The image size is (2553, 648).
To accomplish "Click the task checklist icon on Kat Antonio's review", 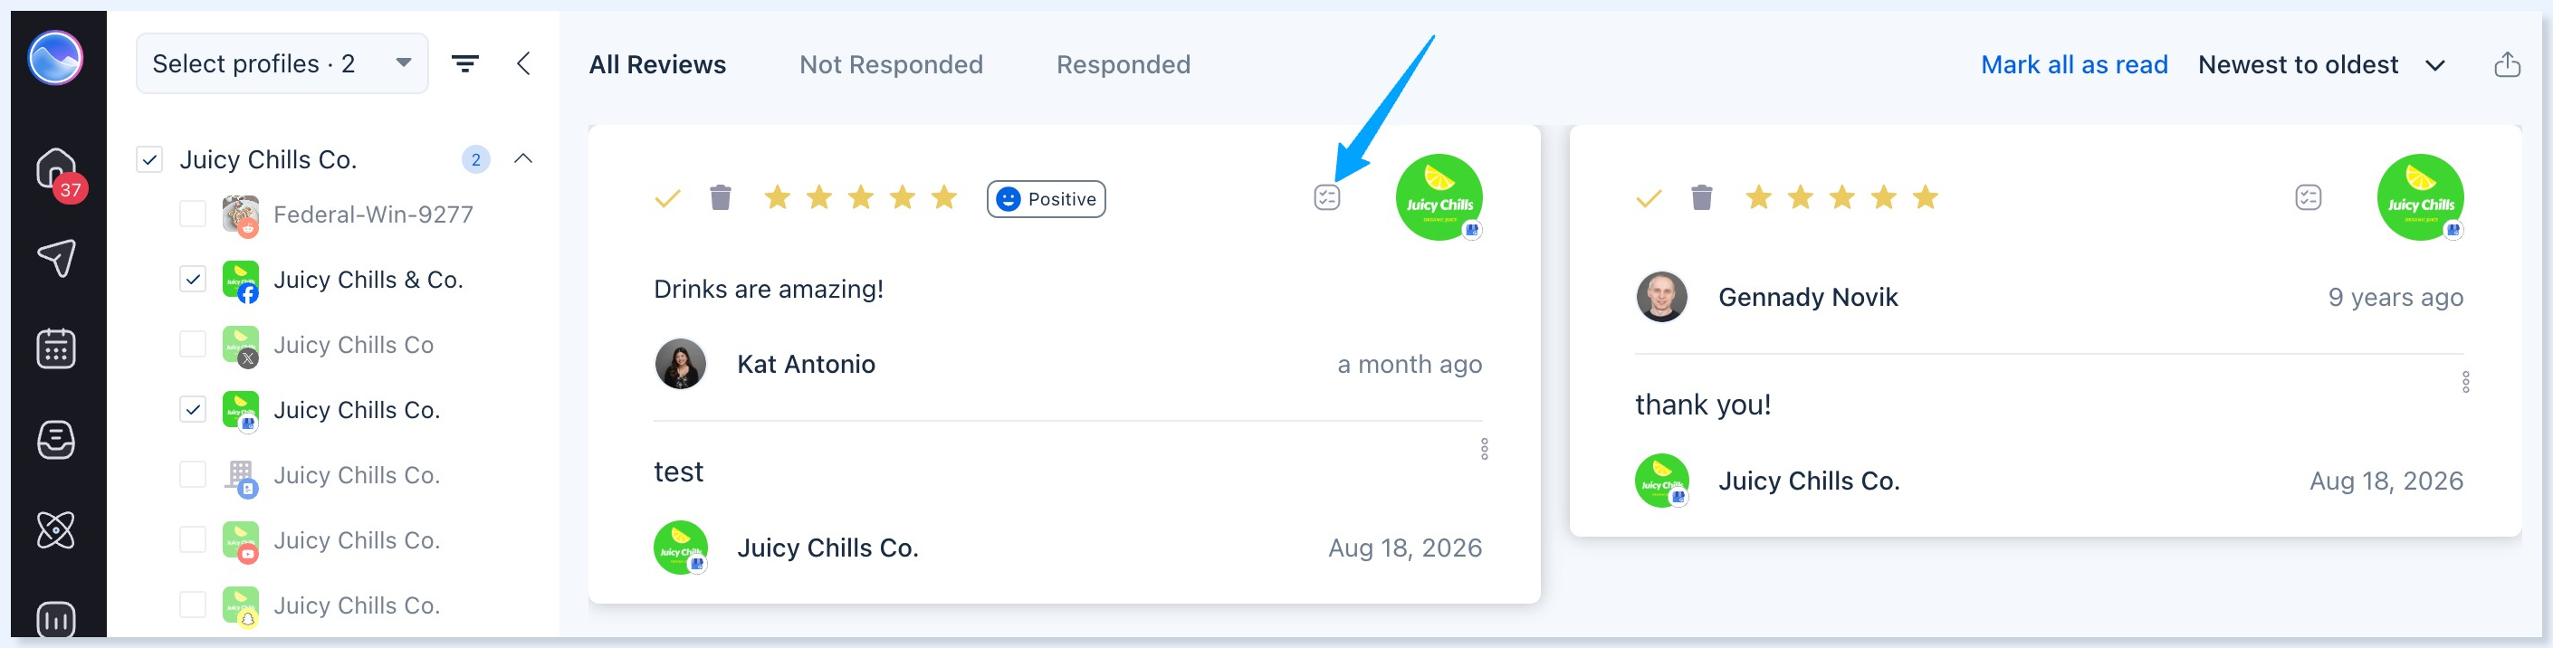I will (1327, 197).
